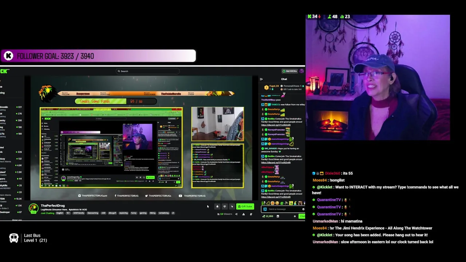Click Fugel_03 on the gift leaderboard
Screen dimensions: 466x262
pyautogui.click(x=274, y=86)
